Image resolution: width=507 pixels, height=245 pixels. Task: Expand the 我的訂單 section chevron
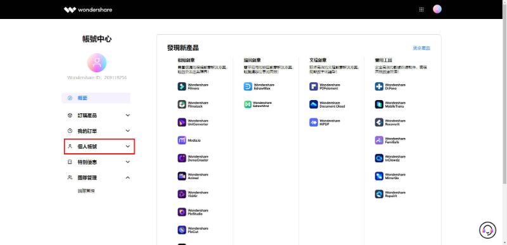pyautogui.click(x=128, y=131)
